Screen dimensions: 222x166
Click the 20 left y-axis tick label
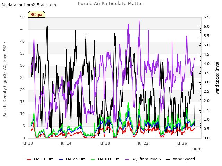click(22, 90)
